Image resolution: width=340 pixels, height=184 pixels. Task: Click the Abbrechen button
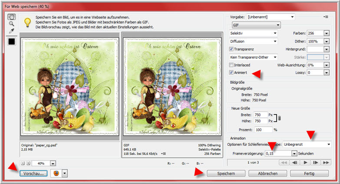[267, 174]
